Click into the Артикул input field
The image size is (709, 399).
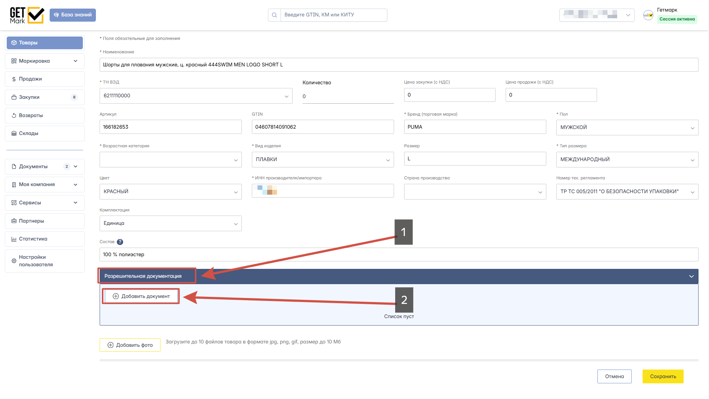171,127
